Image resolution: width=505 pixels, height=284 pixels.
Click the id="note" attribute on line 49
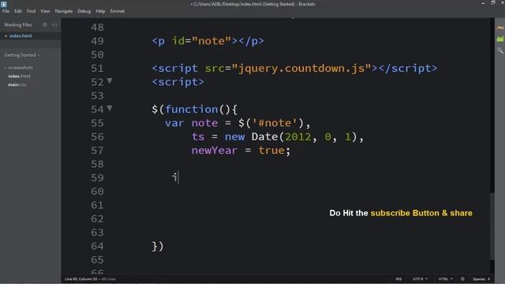(202, 41)
